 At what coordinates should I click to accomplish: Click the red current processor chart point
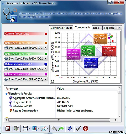tap(113, 41)
